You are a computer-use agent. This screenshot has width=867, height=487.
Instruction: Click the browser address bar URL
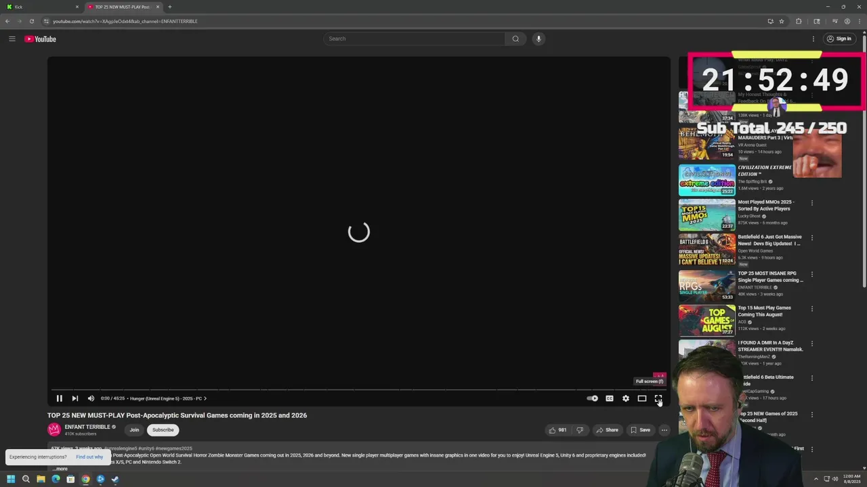point(125,21)
